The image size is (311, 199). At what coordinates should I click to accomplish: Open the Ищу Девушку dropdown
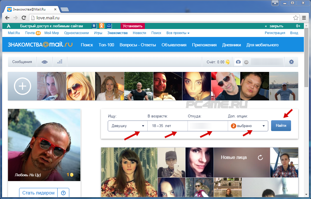[127, 126]
